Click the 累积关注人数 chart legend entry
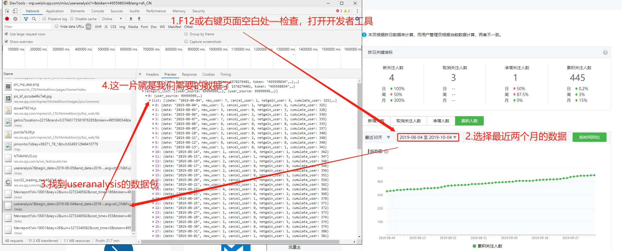This screenshot has height=251, width=622. click(x=487, y=246)
